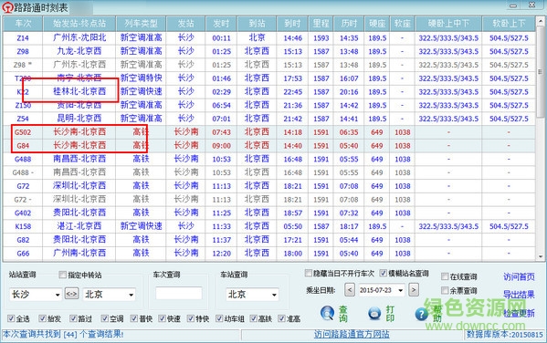Sort by 历时 column header

pyautogui.click(x=349, y=24)
